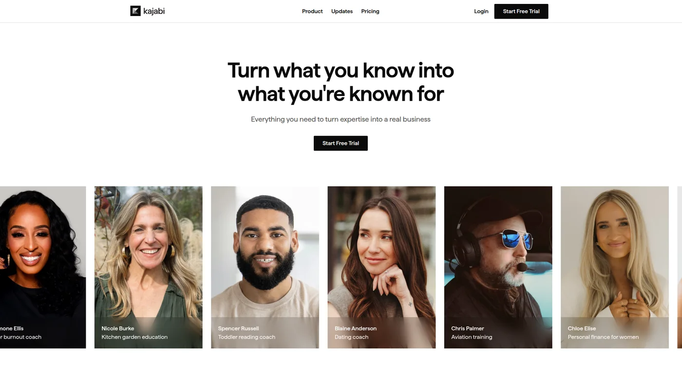
Task: Select the Blaine Anderson card photo
Action: pos(381,267)
